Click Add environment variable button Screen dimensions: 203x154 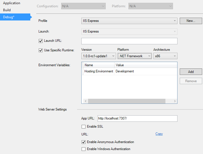click(x=191, y=72)
